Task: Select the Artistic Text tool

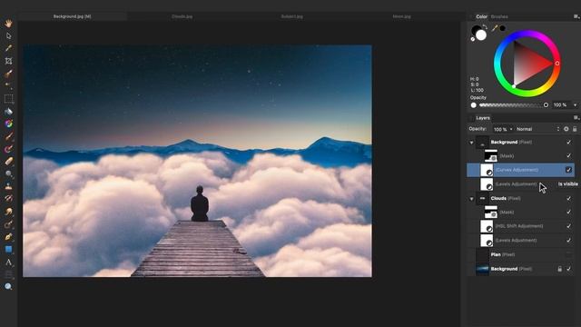Action: point(8,263)
